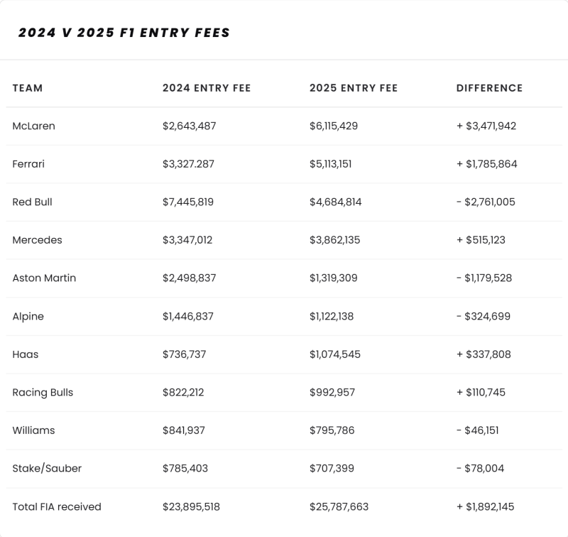Click Haas 2025 entry fee $1,074,545
Viewport: 568px width, 537px height.
335,354
